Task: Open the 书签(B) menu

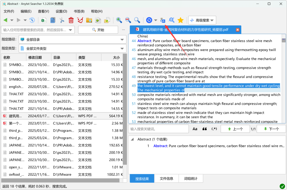Action: click(79, 11)
